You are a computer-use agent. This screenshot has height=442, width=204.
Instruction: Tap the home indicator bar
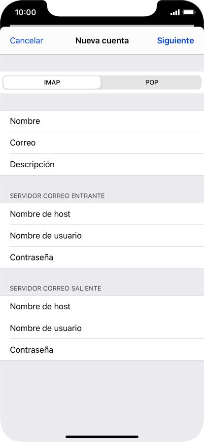click(x=102, y=437)
